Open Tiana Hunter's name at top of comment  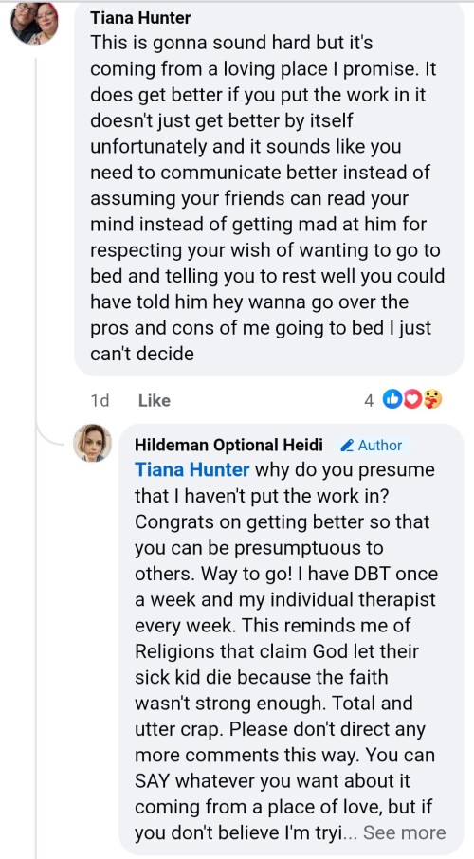coord(140,17)
